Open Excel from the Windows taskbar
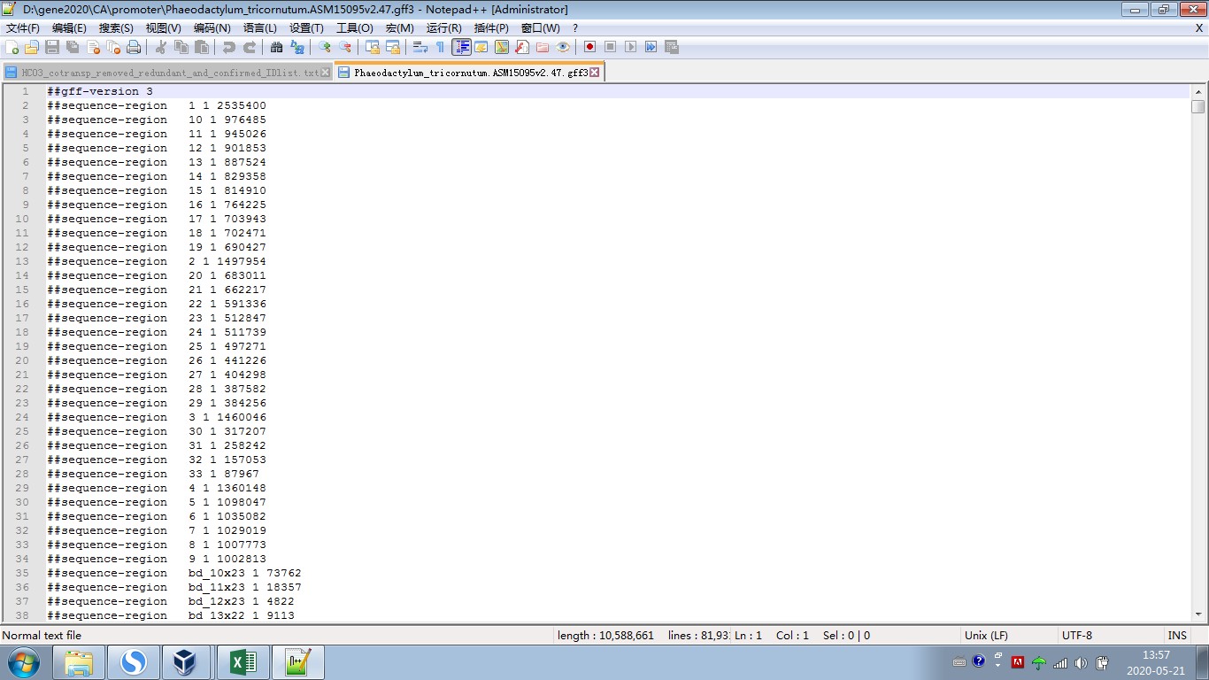Viewport: 1209px width, 680px height. click(x=243, y=662)
